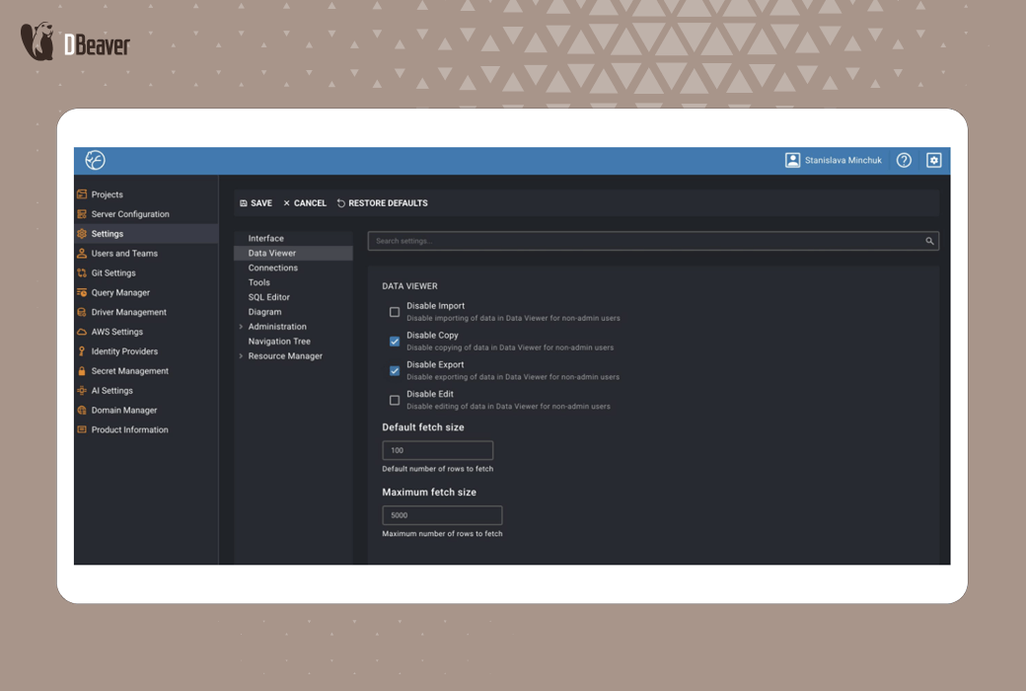Expand the Resource Manager settings group
This screenshot has width=1026, height=691.
click(x=240, y=355)
